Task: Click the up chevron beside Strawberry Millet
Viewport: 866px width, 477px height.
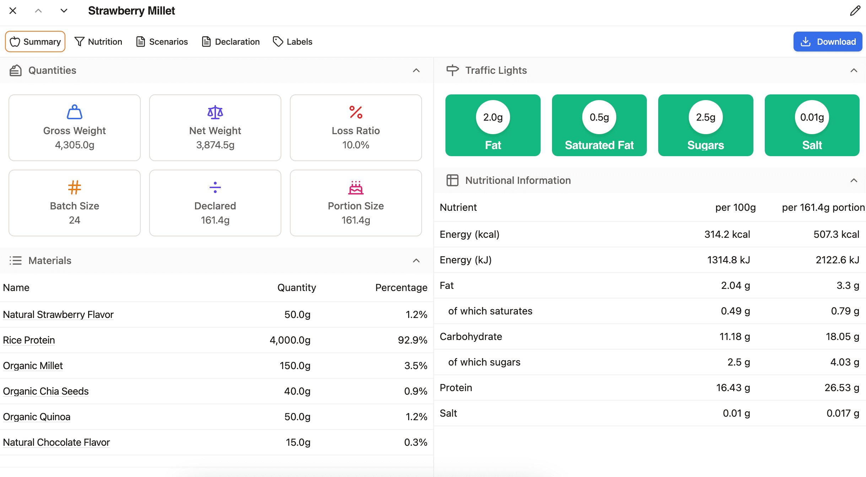Action: coord(39,11)
